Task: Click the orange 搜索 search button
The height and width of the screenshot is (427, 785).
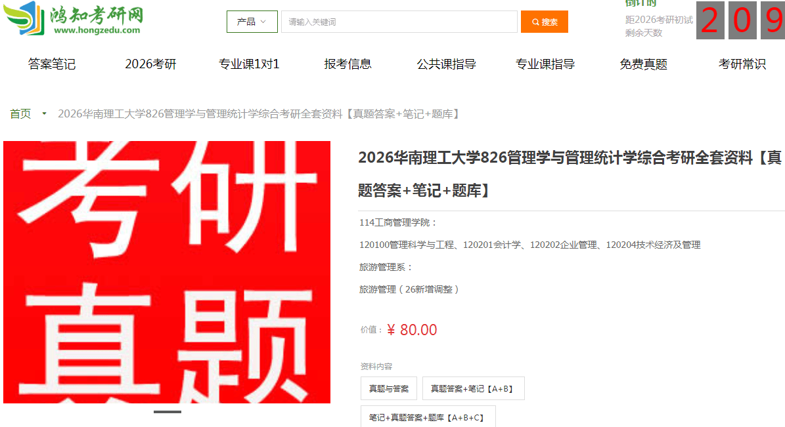Action: pyautogui.click(x=544, y=22)
